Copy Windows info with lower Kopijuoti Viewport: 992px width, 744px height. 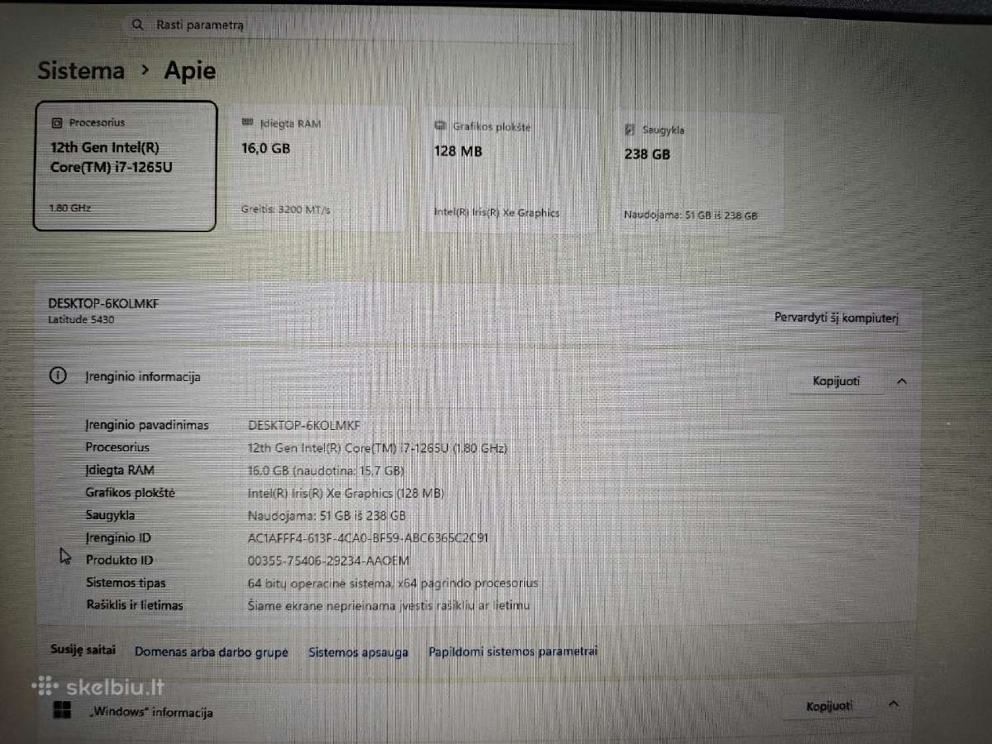(x=830, y=706)
